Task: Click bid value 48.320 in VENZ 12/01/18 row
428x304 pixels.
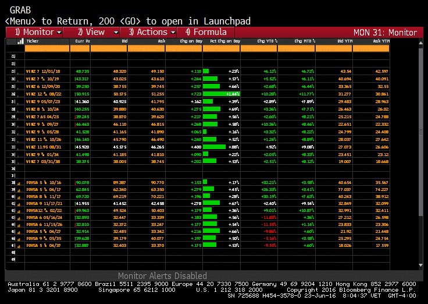Action: tap(120, 72)
